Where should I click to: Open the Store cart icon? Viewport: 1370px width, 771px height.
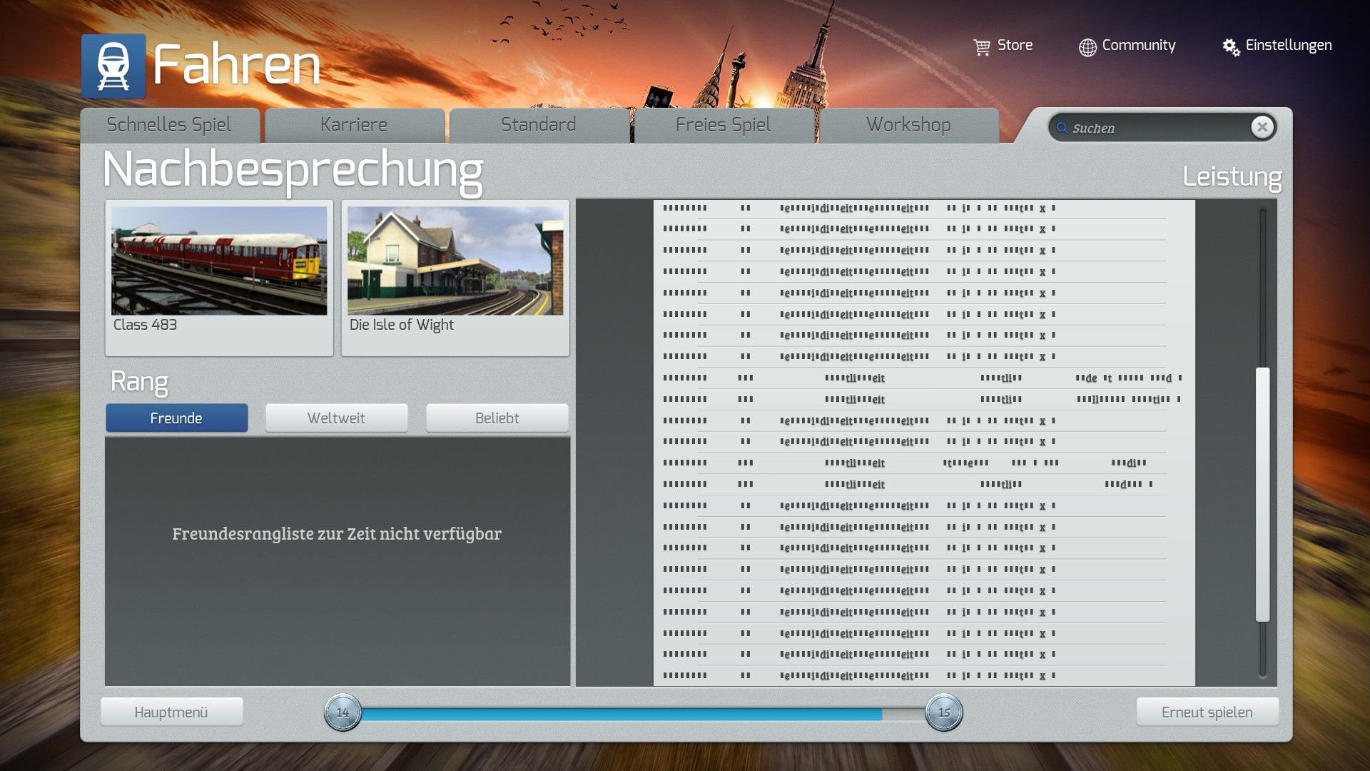(982, 47)
